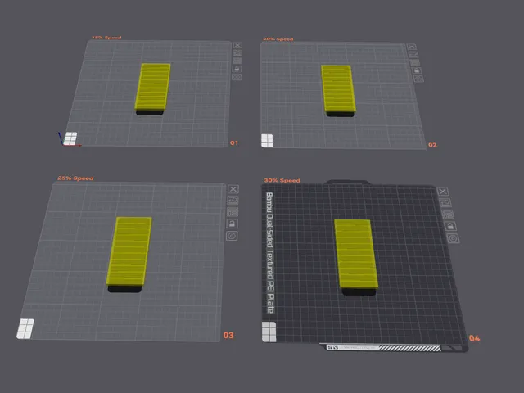Auto-orient objects on plate 04
The height and width of the screenshot is (393, 524).
click(445, 203)
